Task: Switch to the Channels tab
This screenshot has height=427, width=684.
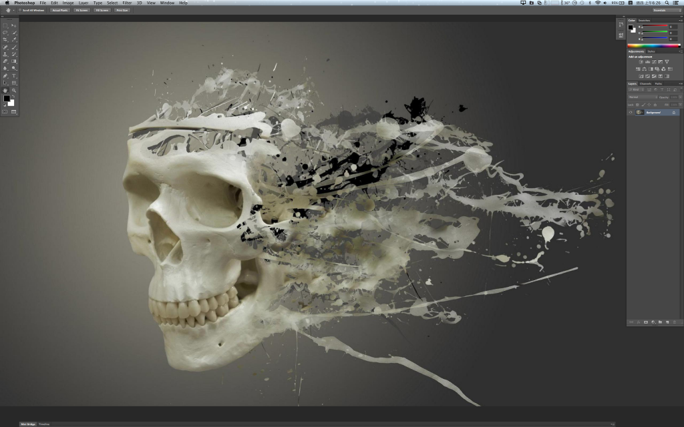Action: coord(646,83)
